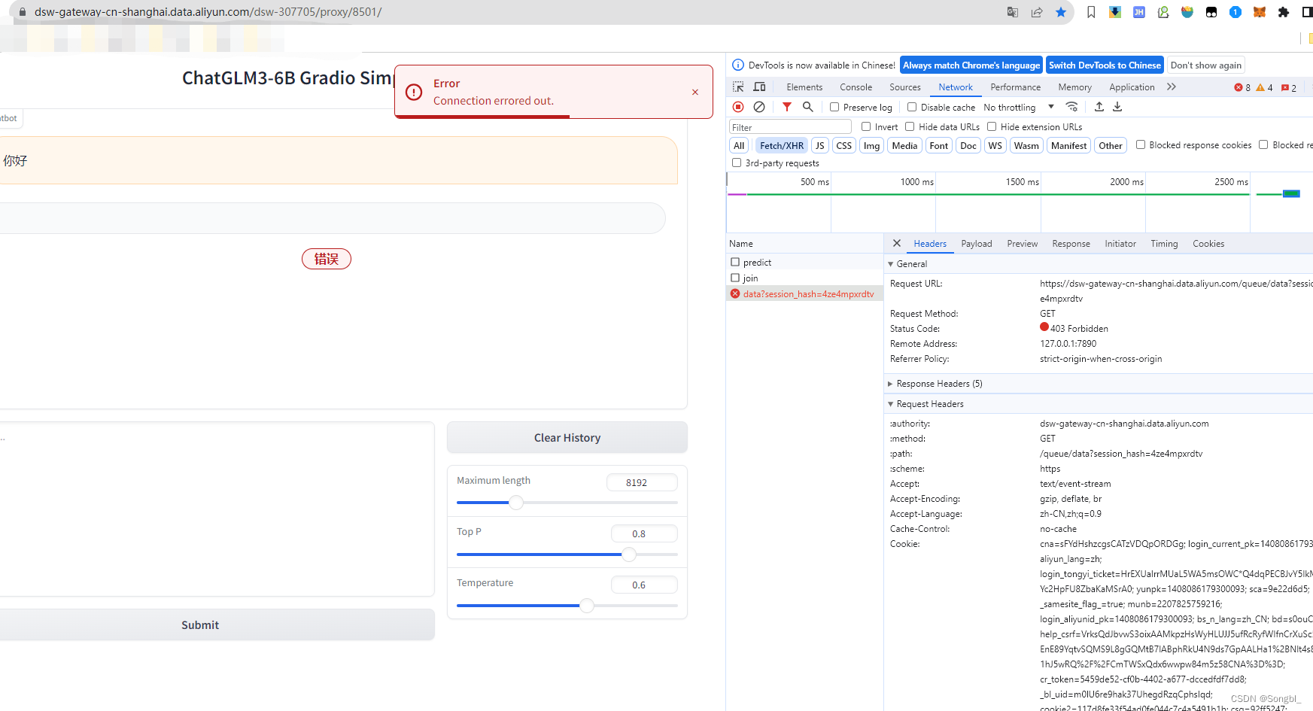This screenshot has height=711, width=1313.
Task: Click the side panel extension icon
Action: (x=1307, y=12)
